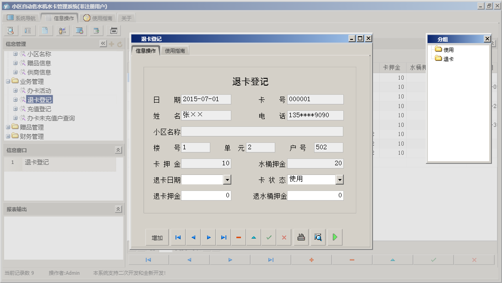This screenshot has width=502, height=283.
Task: Jump to the last record using navigation button
Action: [x=223, y=237]
